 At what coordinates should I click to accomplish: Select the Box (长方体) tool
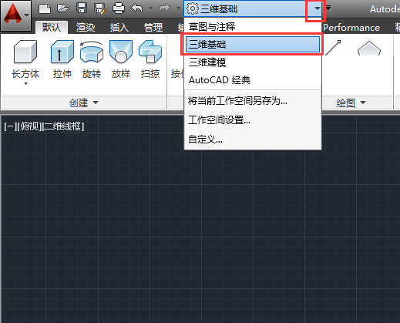(x=25, y=59)
